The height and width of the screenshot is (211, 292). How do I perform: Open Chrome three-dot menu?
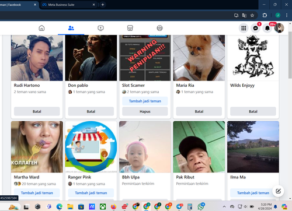[x=287, y=15]
